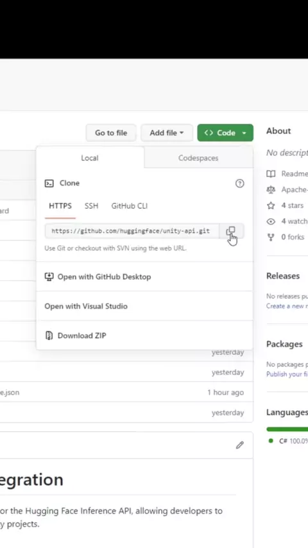Viewport: 308px width, 548px height.
Task: Open the Readme link in About
Action: (x=295, y=174)
